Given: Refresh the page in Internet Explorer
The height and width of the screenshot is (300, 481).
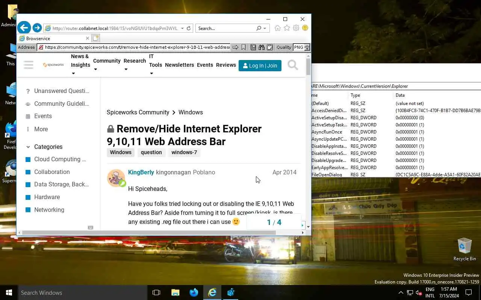Looking at the screenshot, I should pos(189,28).
